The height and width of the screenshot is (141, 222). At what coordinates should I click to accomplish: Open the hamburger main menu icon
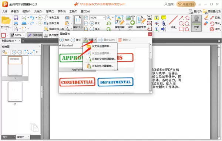point(200,4)
